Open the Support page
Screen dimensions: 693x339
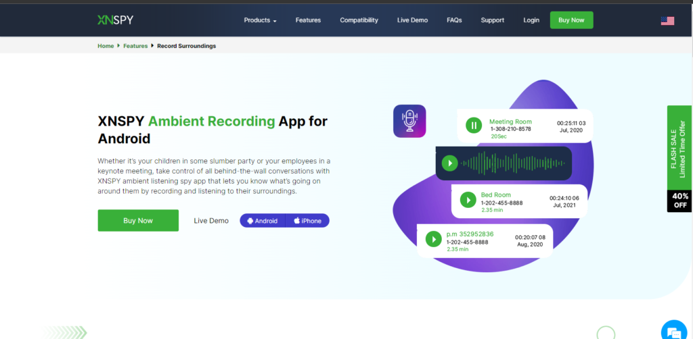(x=493, y=20)
